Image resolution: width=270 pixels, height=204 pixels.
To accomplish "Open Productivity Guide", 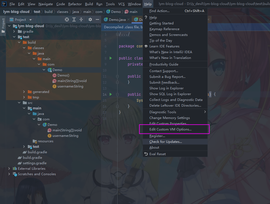I will click(x=175, y=64).
